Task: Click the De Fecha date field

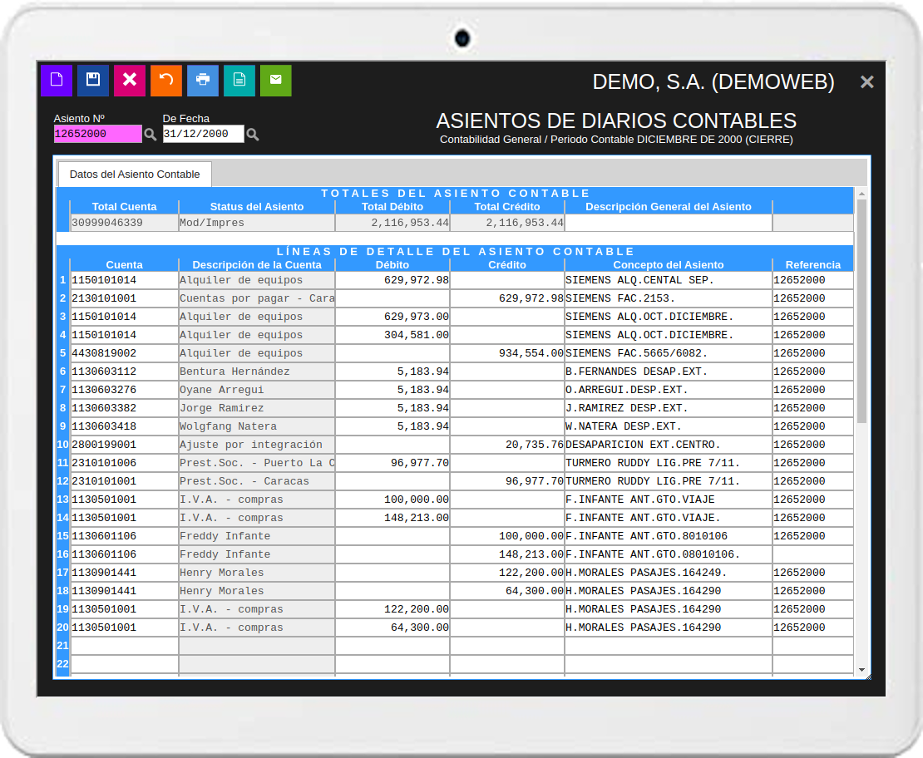Action: coord(203,134)
